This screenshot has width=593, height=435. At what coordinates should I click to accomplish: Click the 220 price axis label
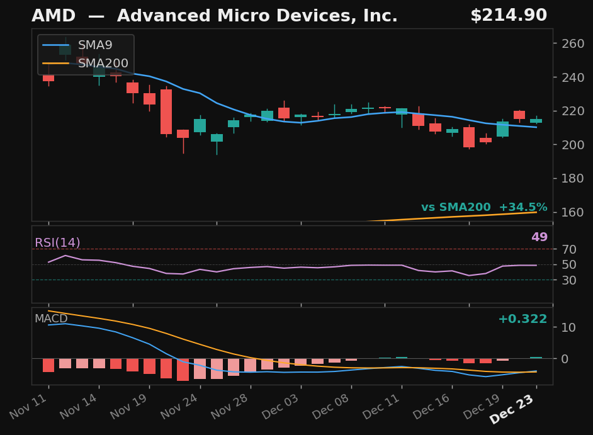pos(573,111)
